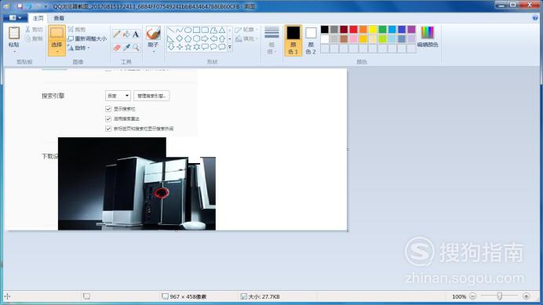
Task: Click the 裁剪 (Crop) button
Action: 77,30
